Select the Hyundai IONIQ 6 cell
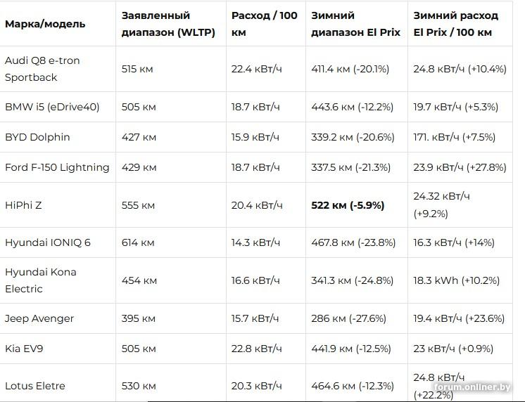The height and width of the screenshot is (402, 525). pos(48,242)
